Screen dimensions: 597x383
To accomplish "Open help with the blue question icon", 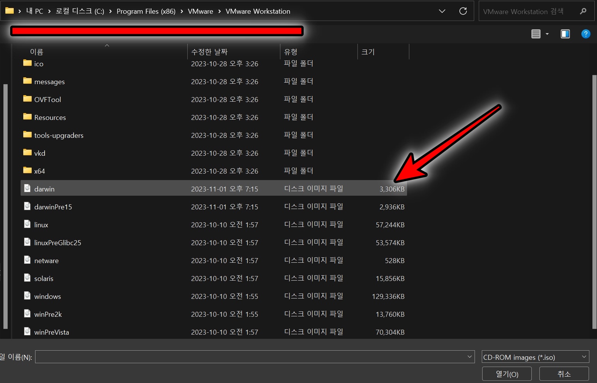I will pos(586,34).
